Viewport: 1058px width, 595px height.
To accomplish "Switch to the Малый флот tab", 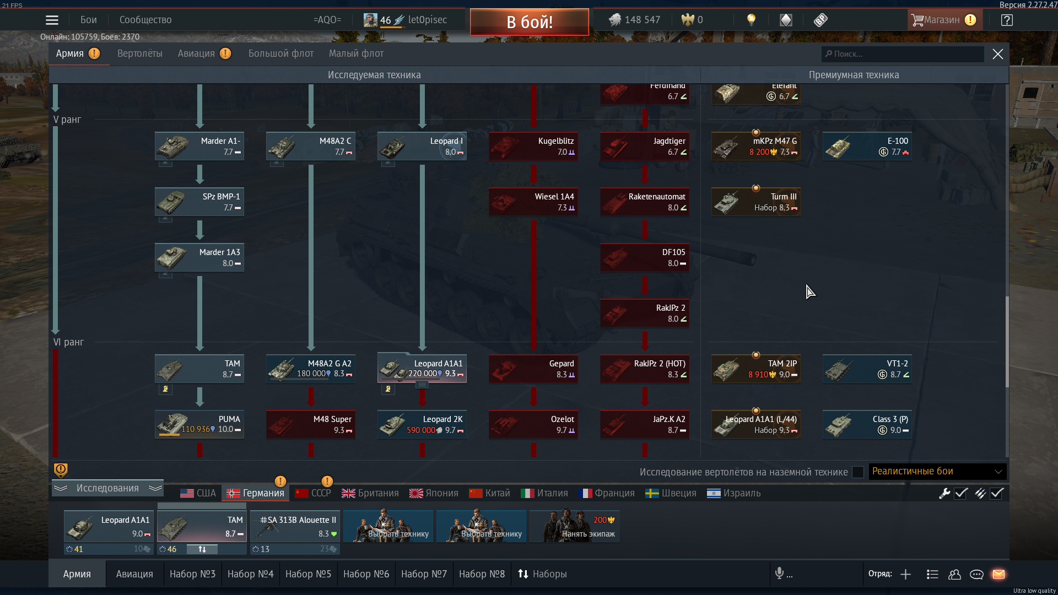I will pyautogui.click(x=356, y=53).
